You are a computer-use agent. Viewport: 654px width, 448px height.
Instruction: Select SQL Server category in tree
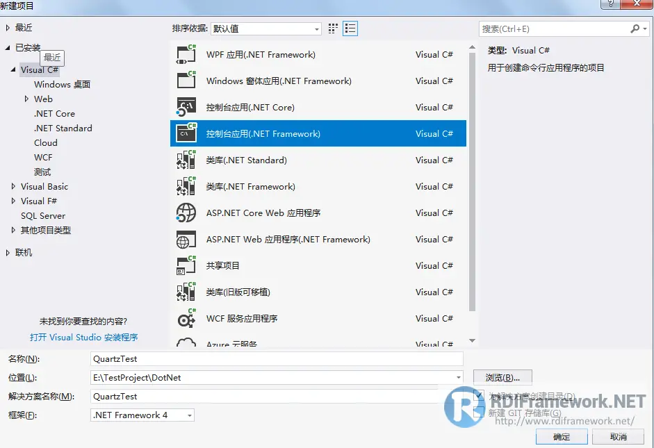click(x=43, y=215)
